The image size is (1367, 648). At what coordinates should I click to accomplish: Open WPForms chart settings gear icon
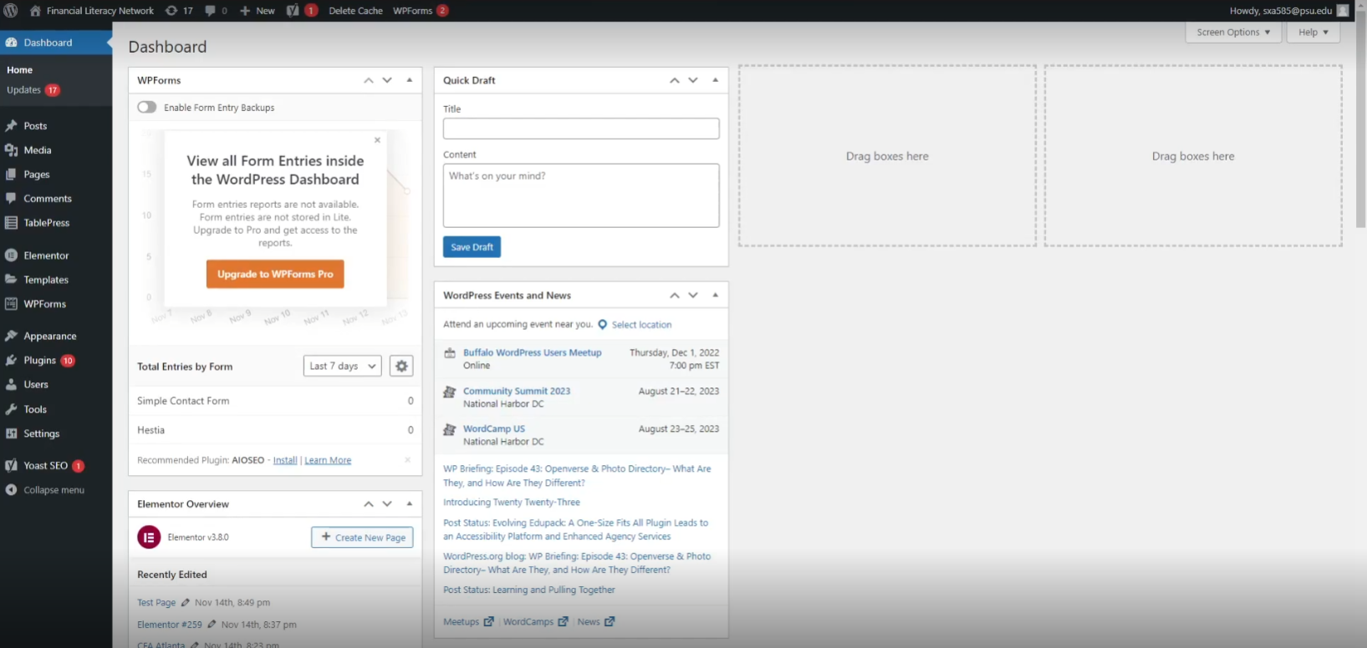pyautogui.click(x=401, y=366)
